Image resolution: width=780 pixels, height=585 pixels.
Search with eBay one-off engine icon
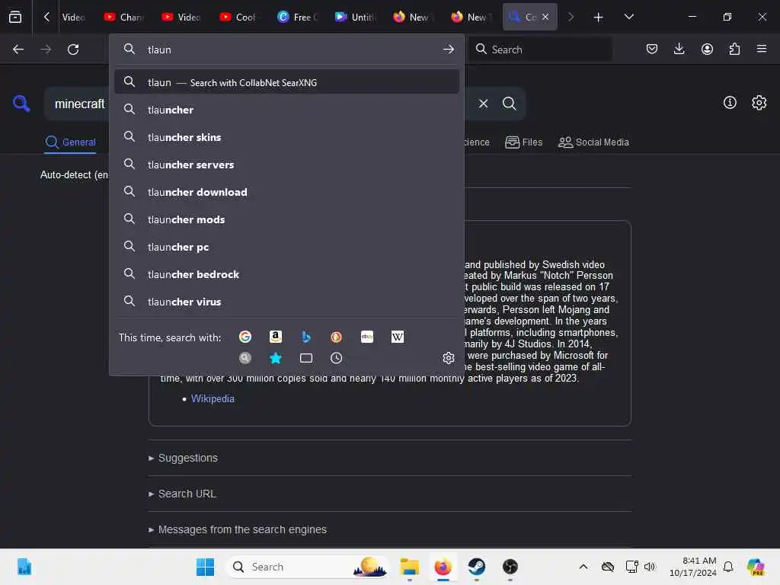point(367,337)
